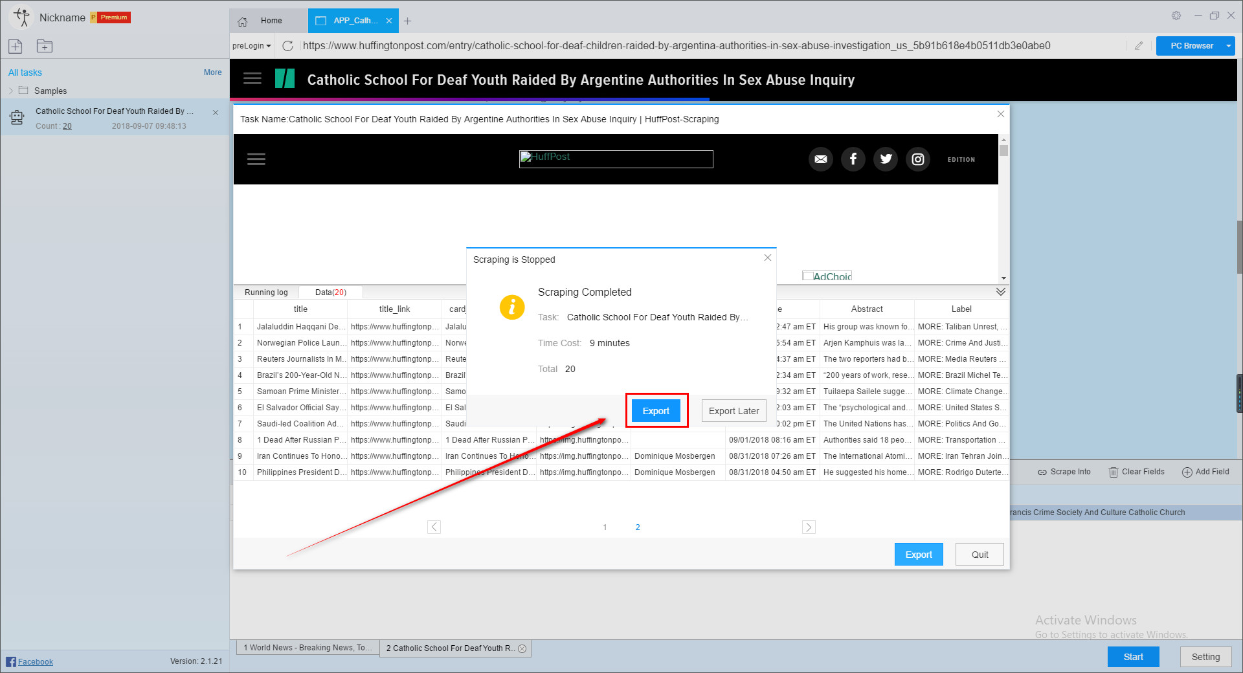Screen dimensions: 1243x673
Task: Click the Home tab house icon
Action: [243, 21]
